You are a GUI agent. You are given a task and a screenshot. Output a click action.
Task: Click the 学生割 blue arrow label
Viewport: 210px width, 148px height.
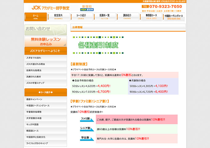point(87,138)
